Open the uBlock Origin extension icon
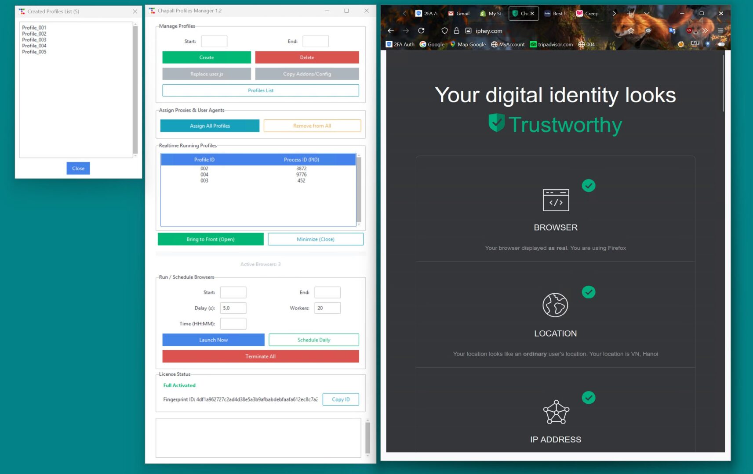 pyautogui.click(x=689, y=31)
